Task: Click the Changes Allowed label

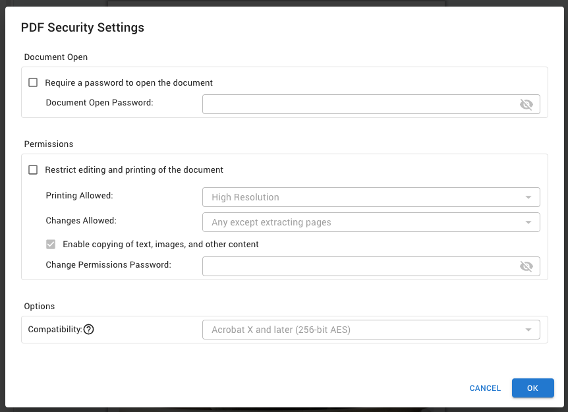Action: tap(81, 221)
